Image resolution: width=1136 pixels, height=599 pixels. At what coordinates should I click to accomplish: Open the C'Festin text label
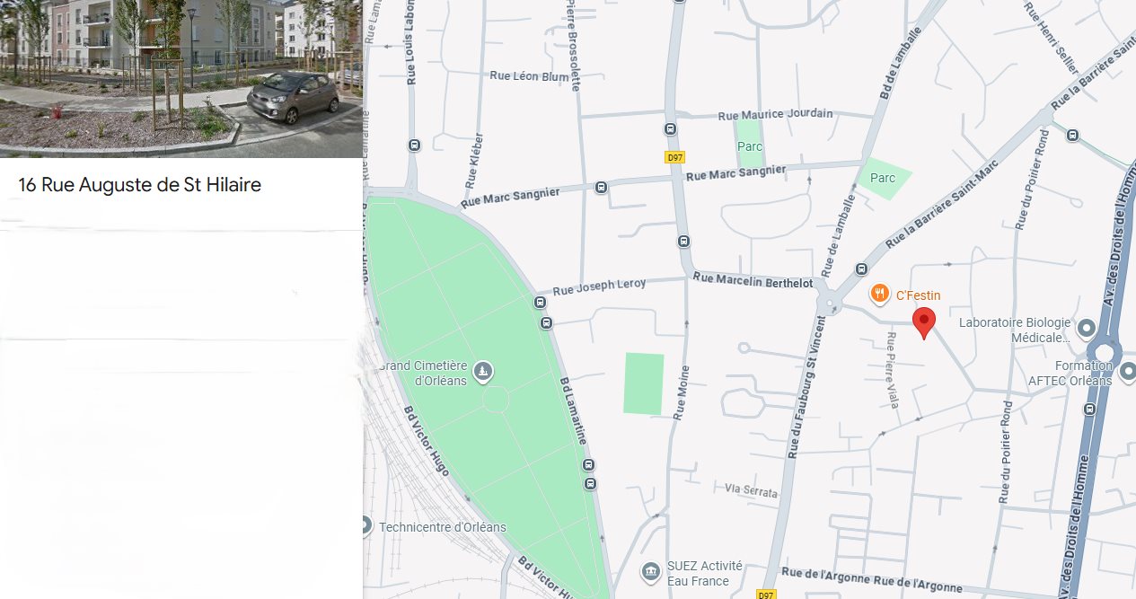(x=918, y=295)
